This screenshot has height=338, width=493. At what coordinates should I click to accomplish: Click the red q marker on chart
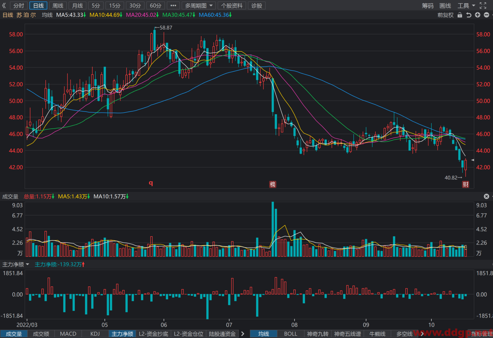point(151,183)
